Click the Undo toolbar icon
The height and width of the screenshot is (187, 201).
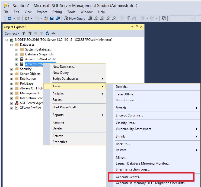point(142,19)
